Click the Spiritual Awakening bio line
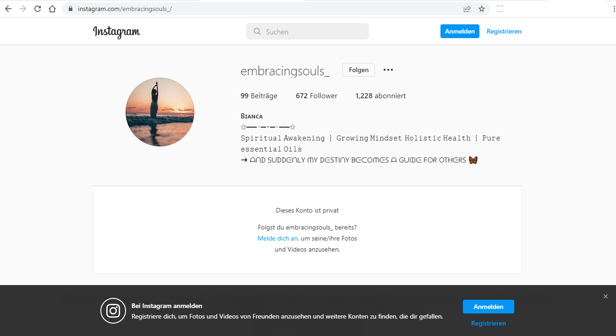Viewport: 616px width, 336px height. click(x=370, y=143)
